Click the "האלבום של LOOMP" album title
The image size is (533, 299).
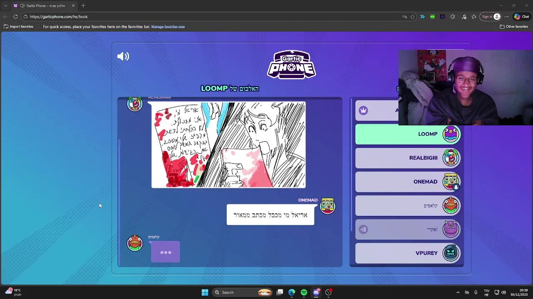pos(230,88)
